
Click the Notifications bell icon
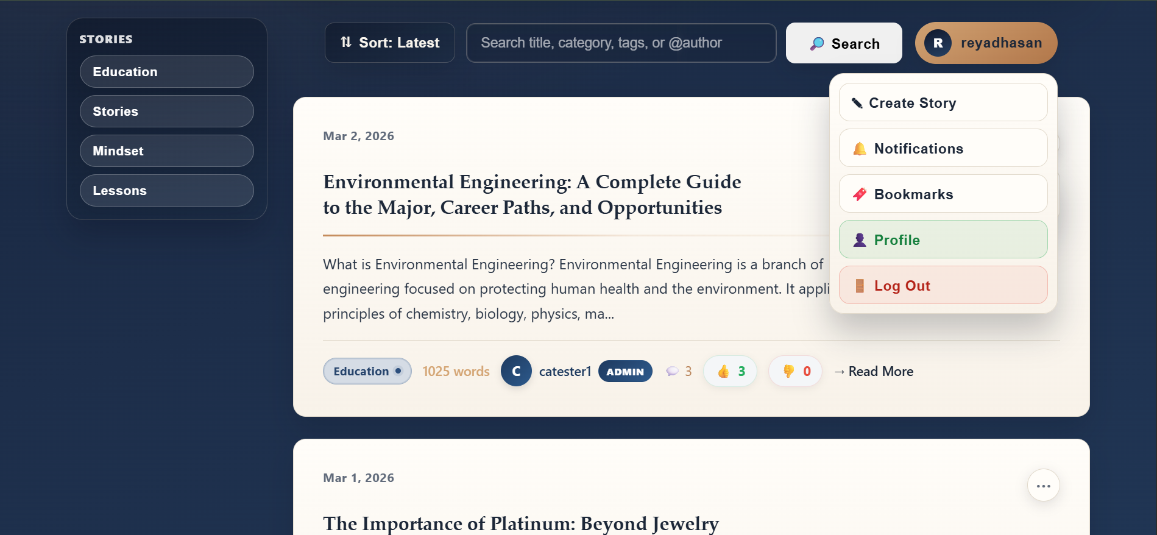[x=860, y=149]
